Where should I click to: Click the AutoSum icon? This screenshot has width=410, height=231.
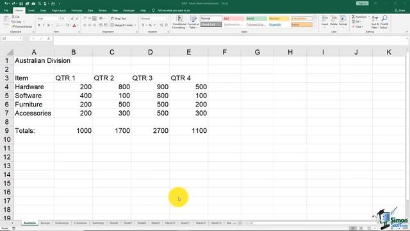[354, 17]
